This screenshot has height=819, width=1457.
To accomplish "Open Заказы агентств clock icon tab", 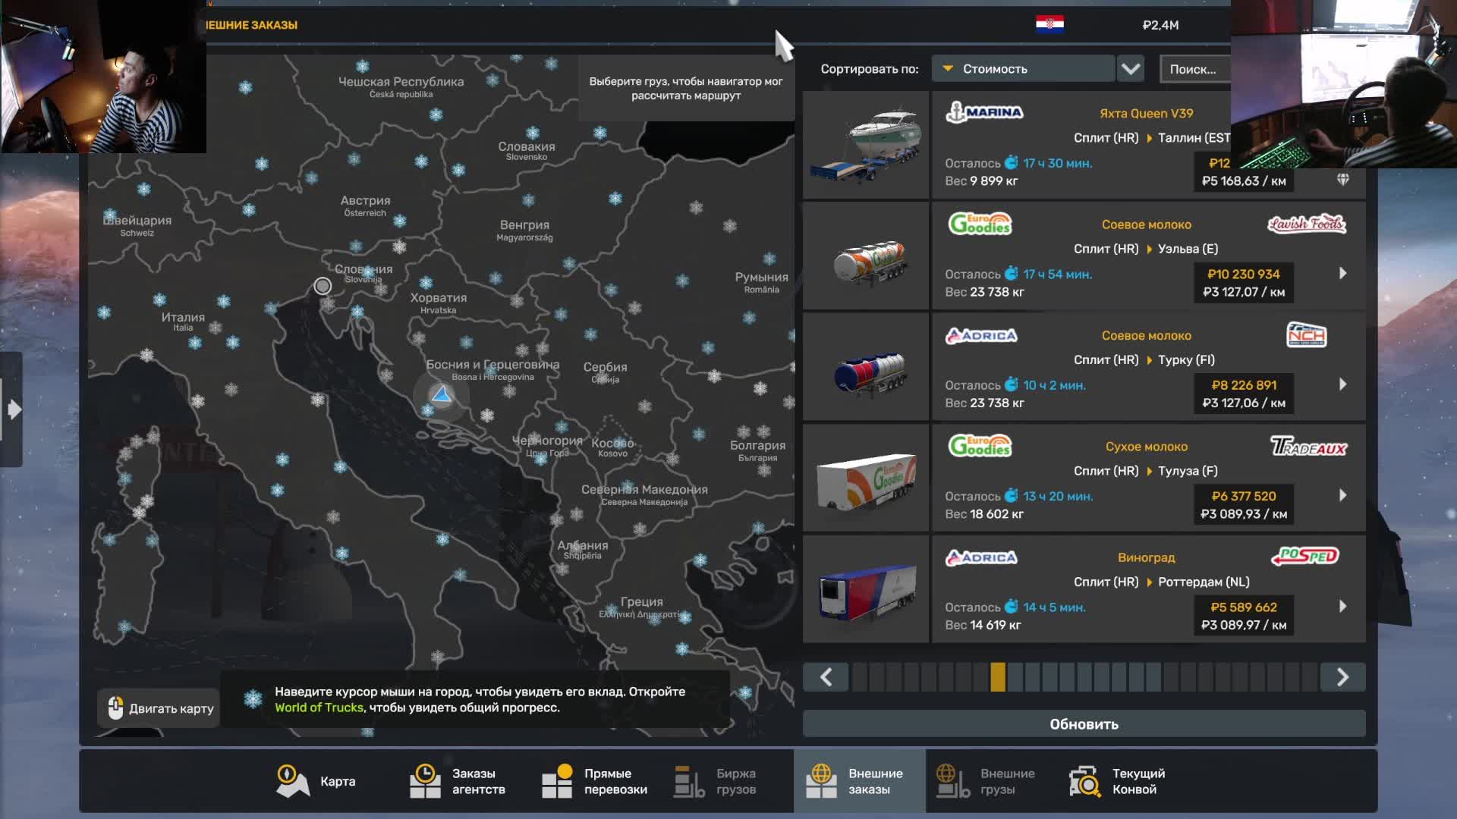I will pyautogui.click(x=425, y=781).
